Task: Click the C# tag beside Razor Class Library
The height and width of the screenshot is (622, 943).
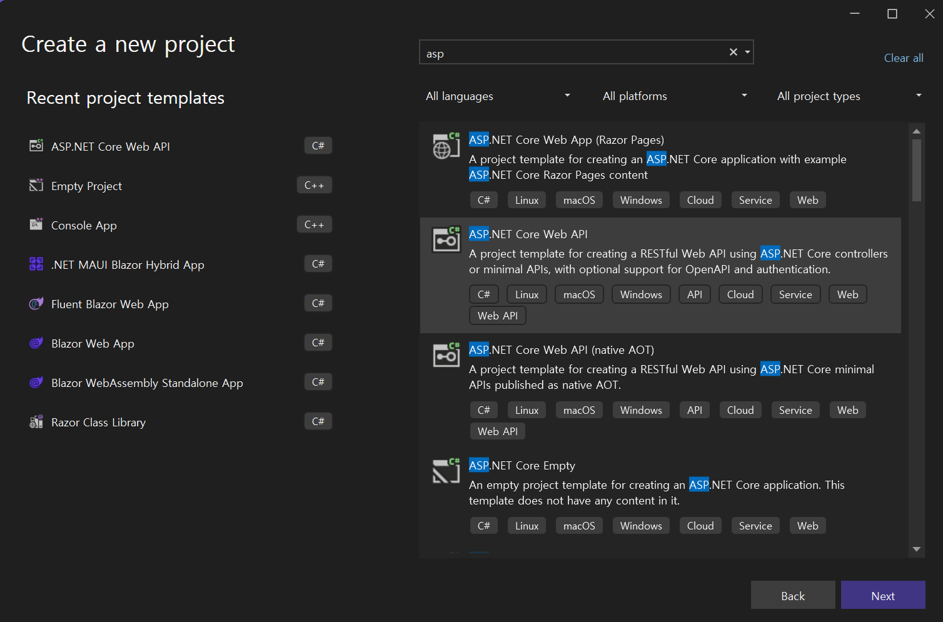Action: click(x=318, y=421)
